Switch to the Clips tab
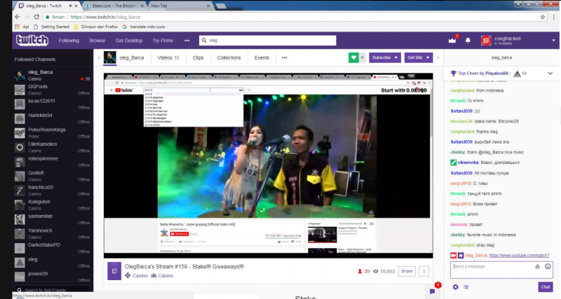 coord(198,57)
